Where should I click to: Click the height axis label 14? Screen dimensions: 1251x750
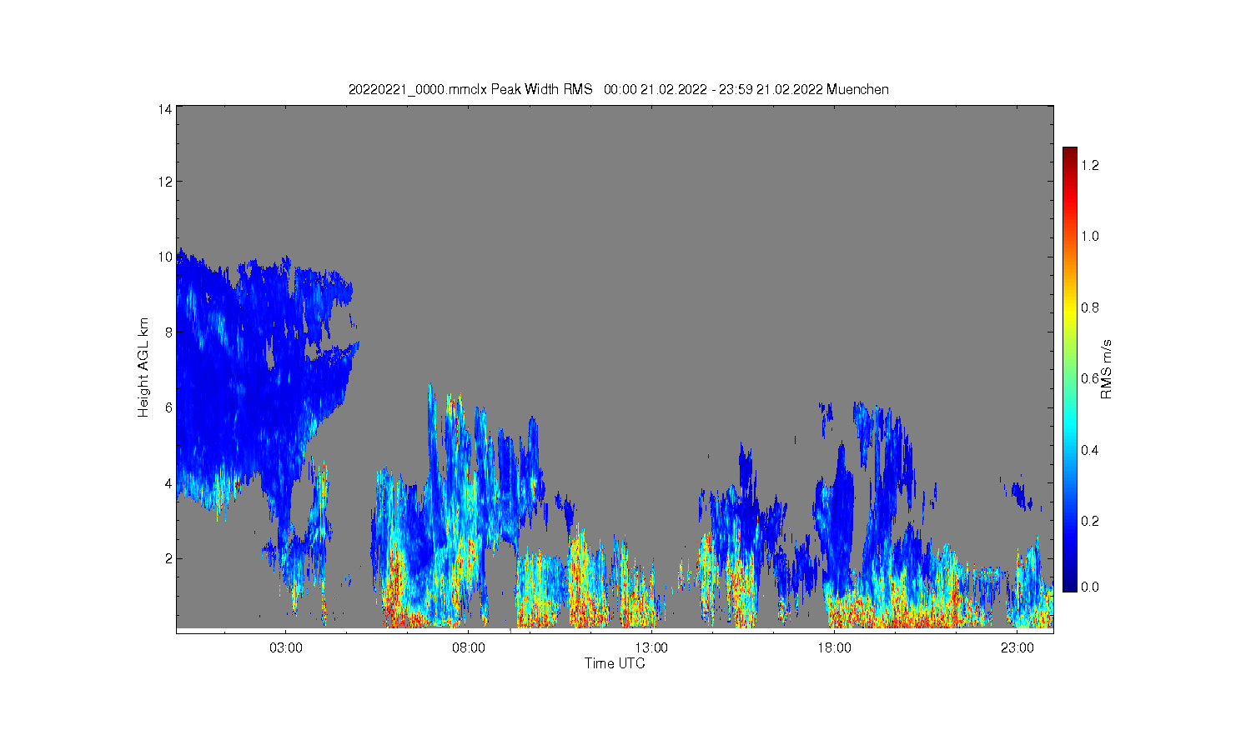(165, 109)
